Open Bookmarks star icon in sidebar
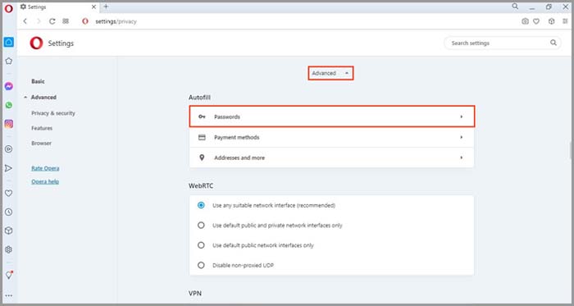 9,62
